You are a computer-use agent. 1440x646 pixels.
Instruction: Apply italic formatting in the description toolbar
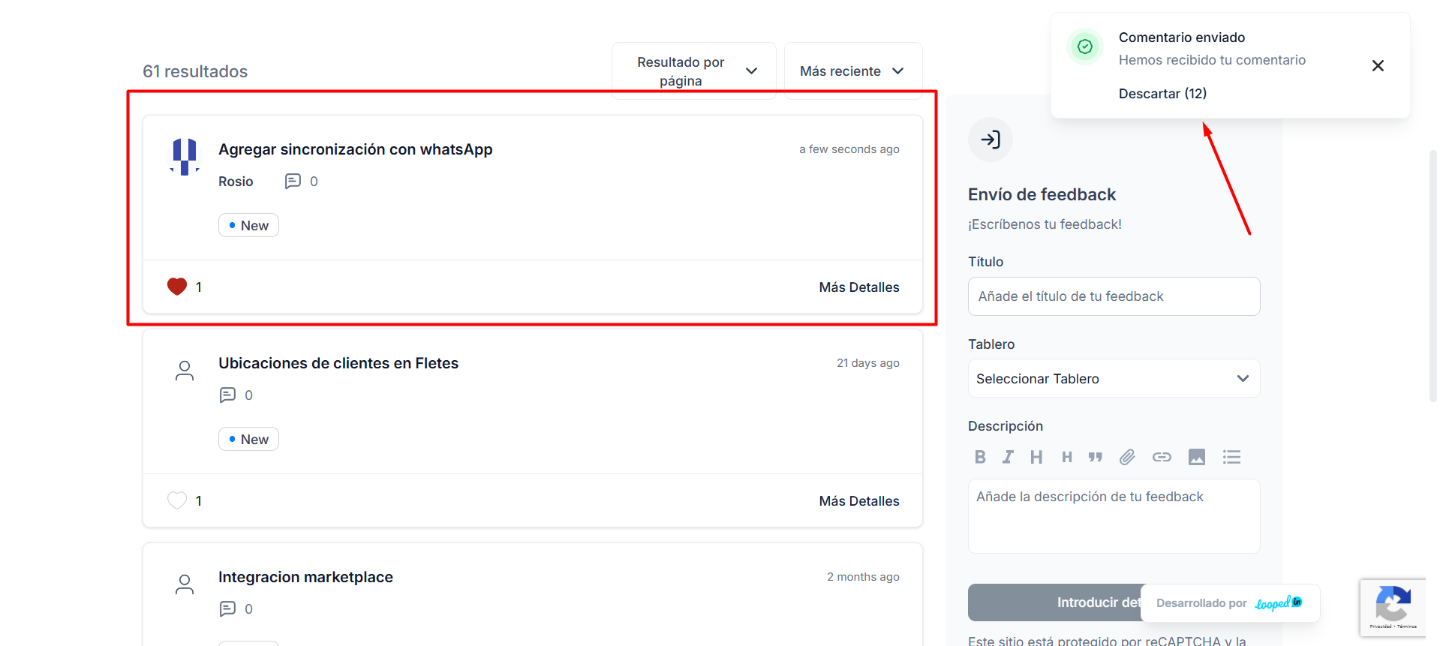[x=1008, y=457]
